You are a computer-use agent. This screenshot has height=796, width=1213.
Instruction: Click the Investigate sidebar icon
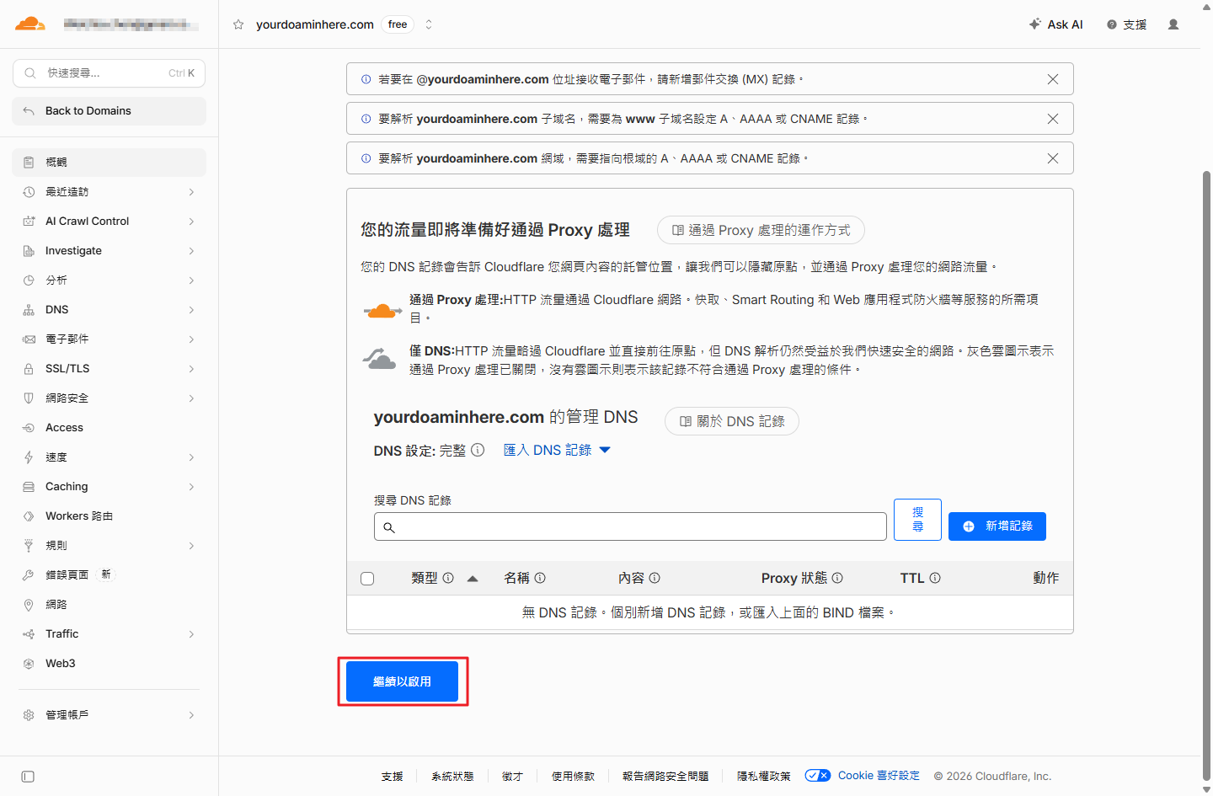29,251
